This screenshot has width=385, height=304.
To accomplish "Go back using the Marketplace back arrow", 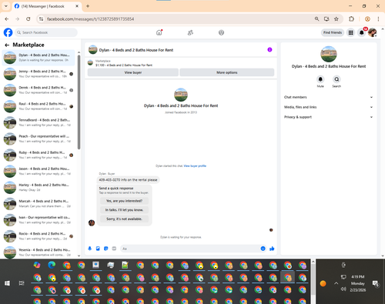I will pos(7,45).
